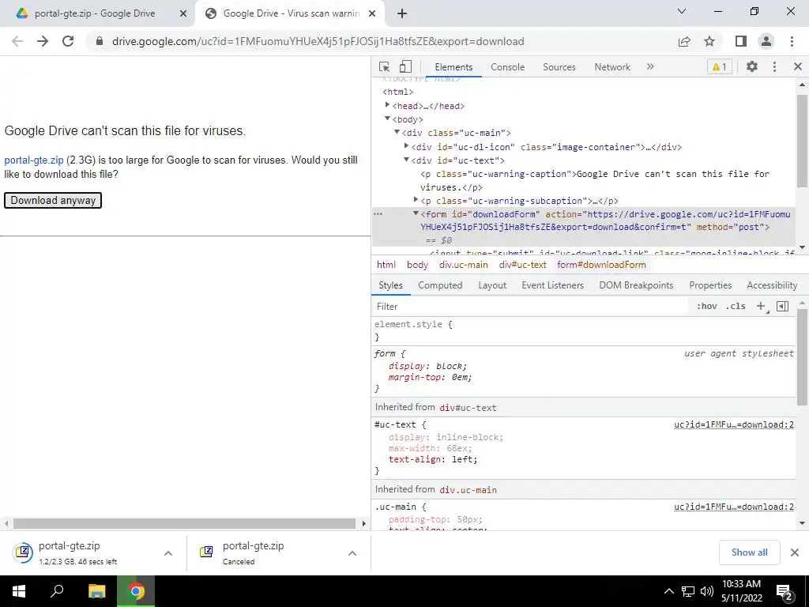
Task: Open the portal-gte.zip link in warning text
Action: click(x=33, y=160)
